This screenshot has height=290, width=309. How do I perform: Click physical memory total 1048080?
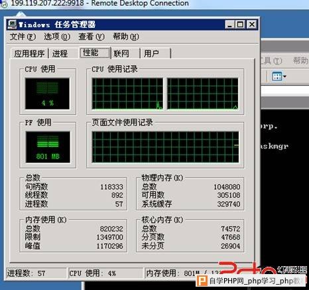click(x=227, y=187)
